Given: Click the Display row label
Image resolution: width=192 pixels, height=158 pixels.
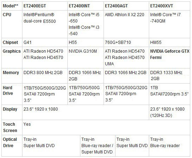Looking at the screenshot, I should pos(10,109).
